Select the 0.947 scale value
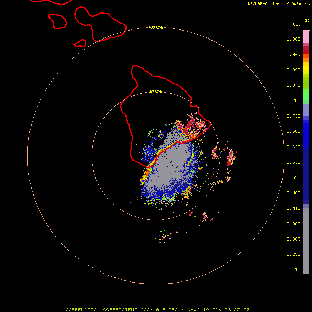The height and width of the screenshot is (312, 312). 294,54
